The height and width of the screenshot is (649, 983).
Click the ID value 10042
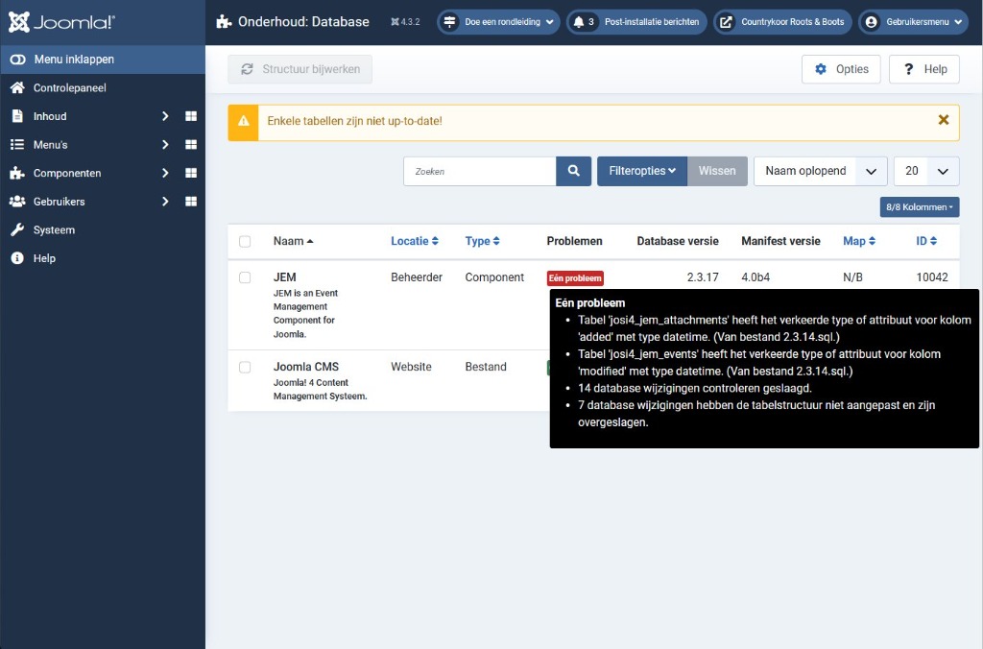pos(932,277)
